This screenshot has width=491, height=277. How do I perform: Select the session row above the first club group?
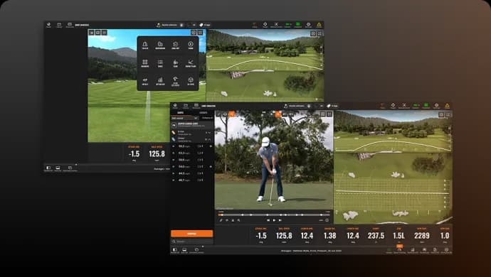coord(192,125)
